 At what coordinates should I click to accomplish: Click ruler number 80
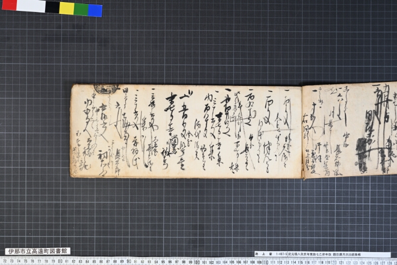(60, 261)
